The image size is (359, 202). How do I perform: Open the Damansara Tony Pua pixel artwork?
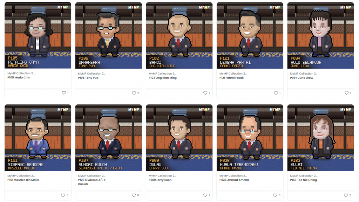(x=109, y=35)
